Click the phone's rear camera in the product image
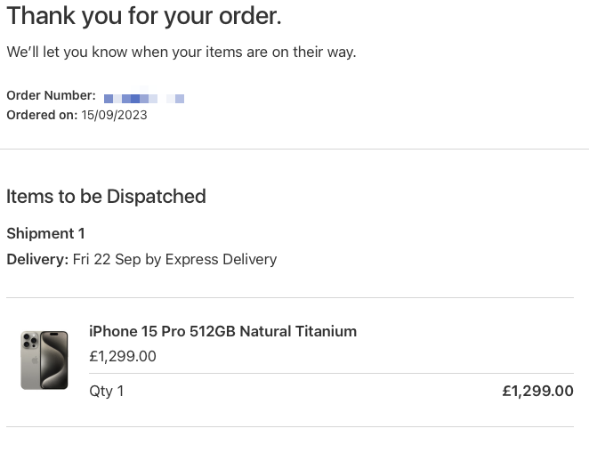Viewport: 589px width, 453px height. click(x=30, y=340)
